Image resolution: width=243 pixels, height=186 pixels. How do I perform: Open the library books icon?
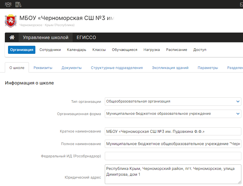(18, 5)
